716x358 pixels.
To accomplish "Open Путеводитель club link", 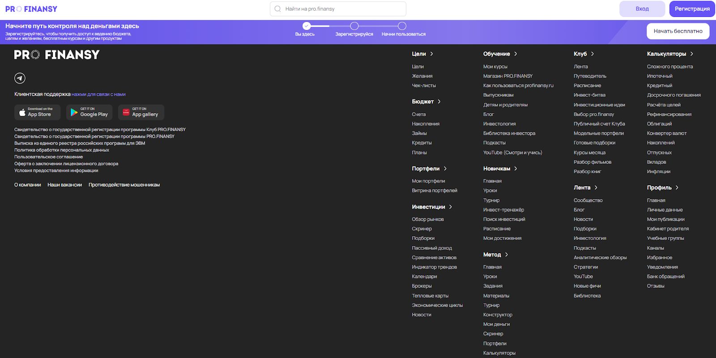I will tap(590, 76).
